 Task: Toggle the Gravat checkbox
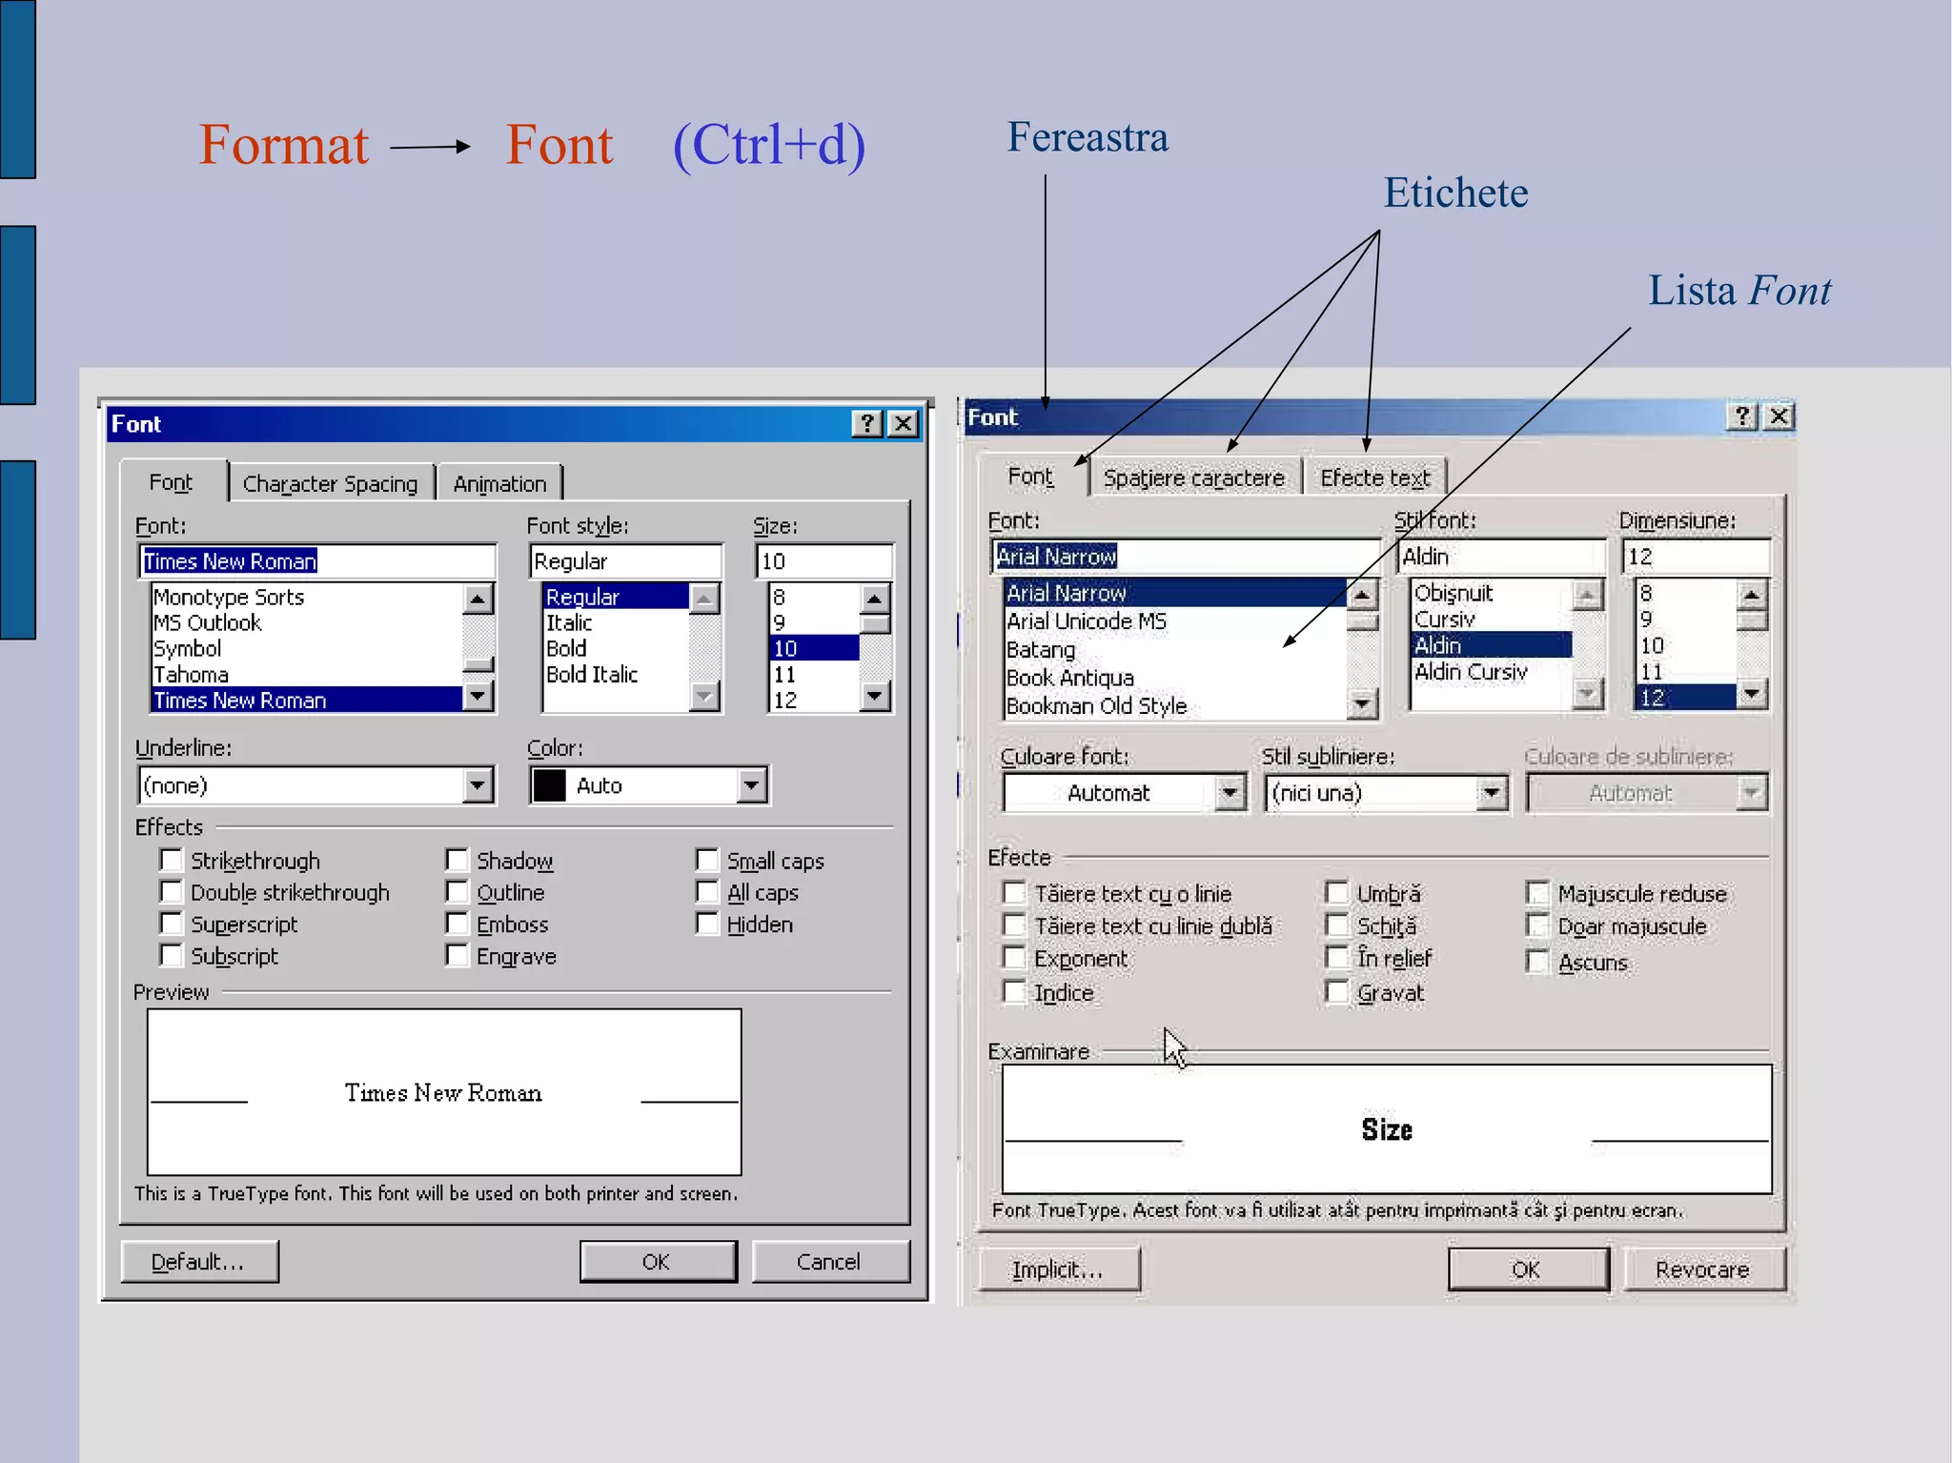[x=1336, y=991]
